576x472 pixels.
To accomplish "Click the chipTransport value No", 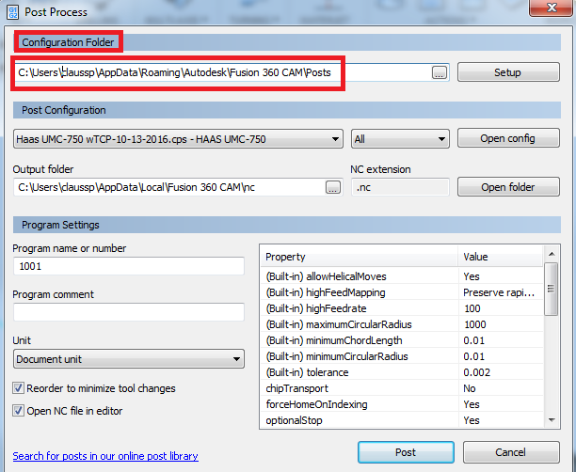I will [x=501, y=388].
